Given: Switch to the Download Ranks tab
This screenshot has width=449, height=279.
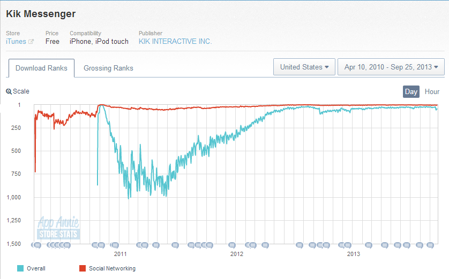Looking at the screenshot, I should 41,68.
